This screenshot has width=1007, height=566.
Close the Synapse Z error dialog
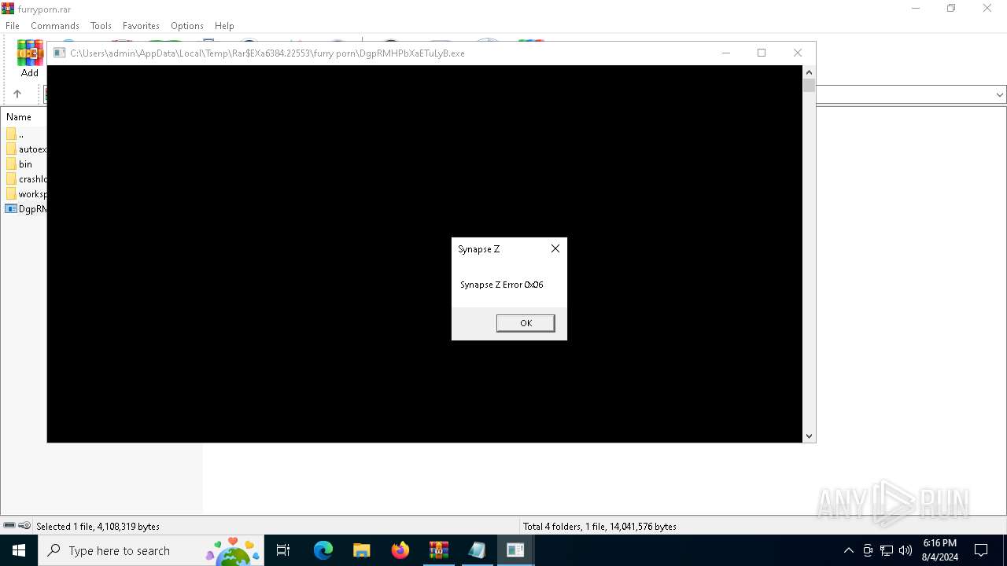pyautogui.click(x=555, y=248)
